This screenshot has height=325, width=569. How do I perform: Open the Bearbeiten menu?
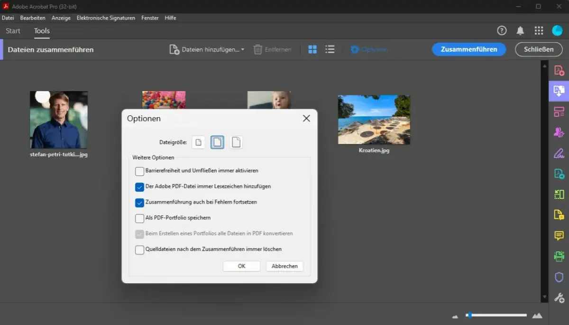tap(33, 18)
